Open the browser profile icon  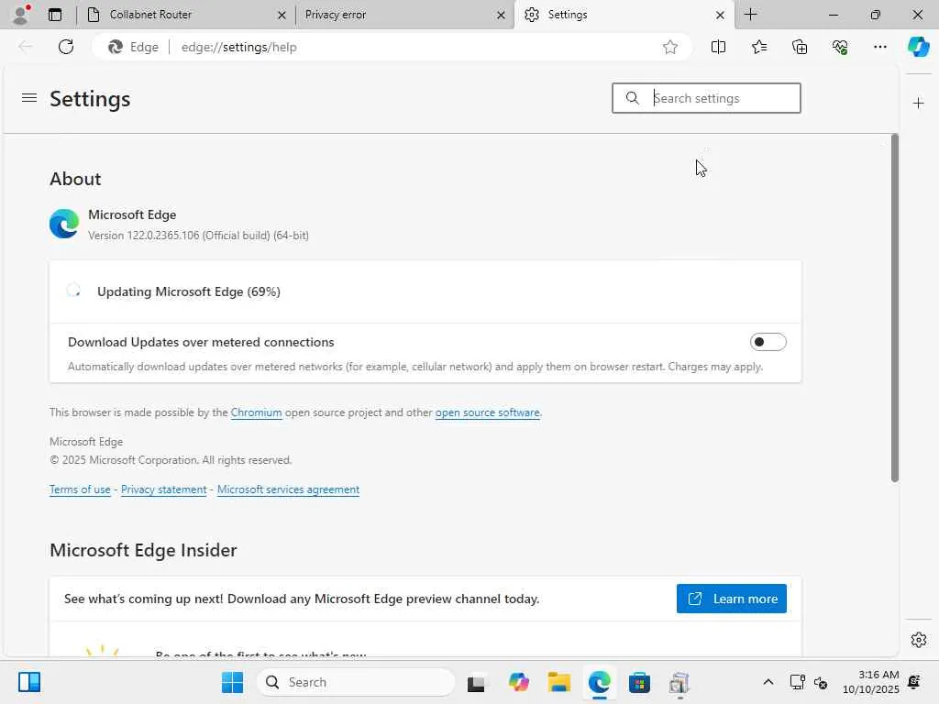click(20, 15)
